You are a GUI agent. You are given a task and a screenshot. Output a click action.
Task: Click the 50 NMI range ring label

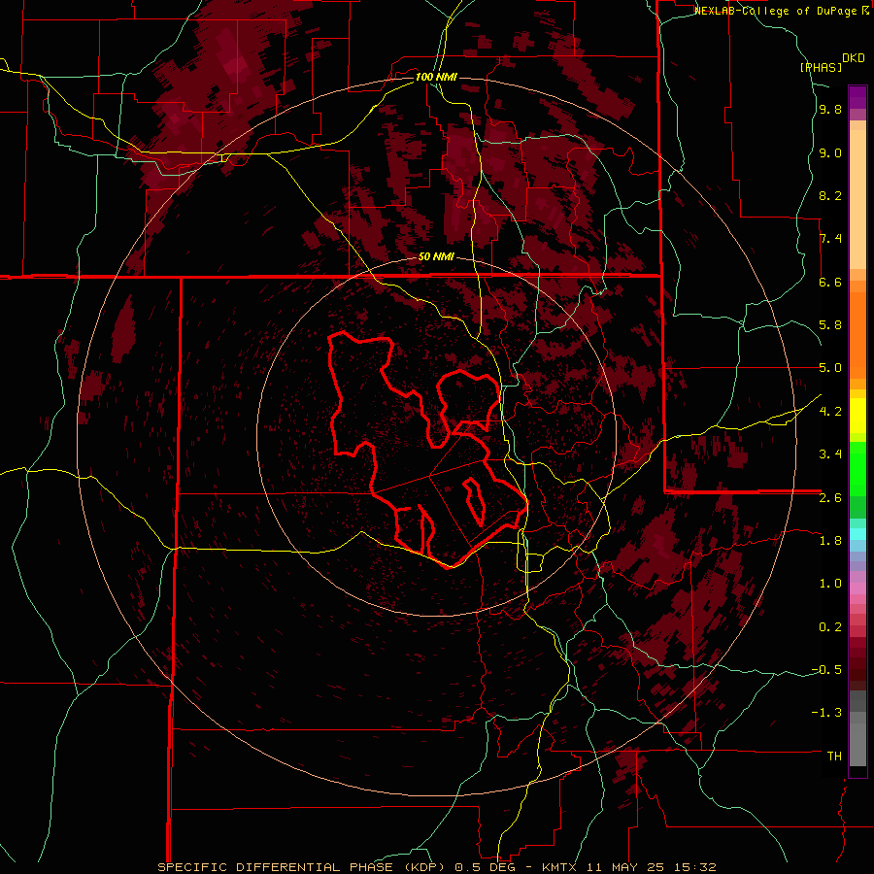point(436,257)
